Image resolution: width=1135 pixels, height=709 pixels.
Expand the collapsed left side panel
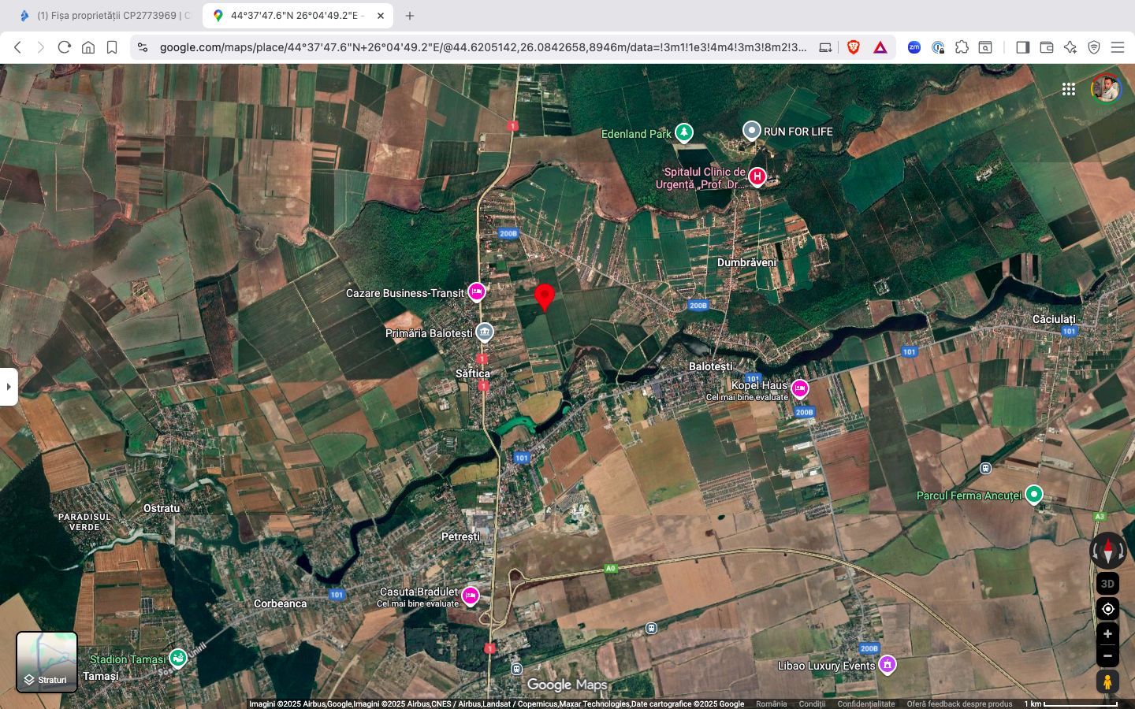(x=8, y=386)
